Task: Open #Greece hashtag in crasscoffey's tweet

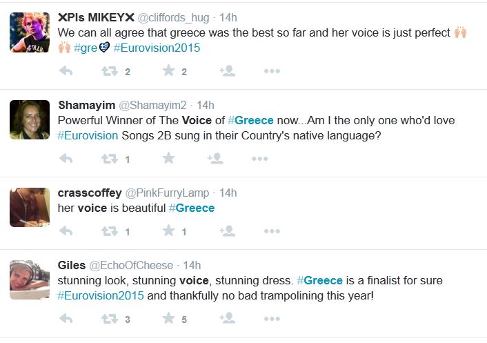Action: pyautogui.click(x=192, y=208)
